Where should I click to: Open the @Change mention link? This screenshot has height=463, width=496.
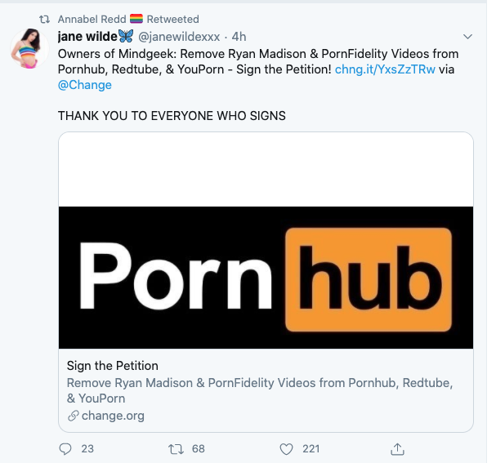click(x=85, y=85)
